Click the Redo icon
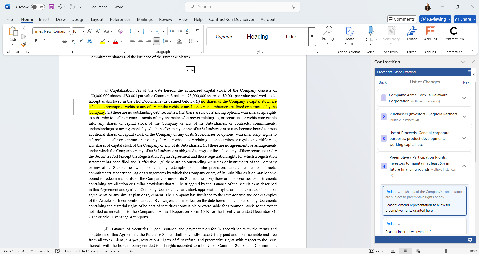Screen dimensions: 479x254 pyautogui.click(x=72, y=7)
